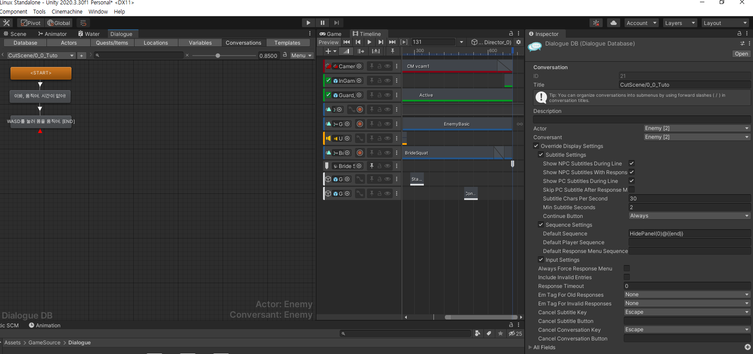753x354 pixels.
Task: Open Inspector preset selector icon
Action: pos(742,43)
